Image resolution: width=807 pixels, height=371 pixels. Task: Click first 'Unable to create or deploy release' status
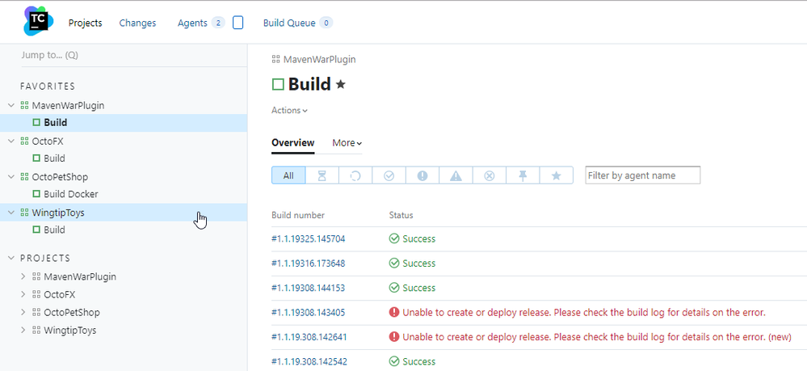(584, 312)
